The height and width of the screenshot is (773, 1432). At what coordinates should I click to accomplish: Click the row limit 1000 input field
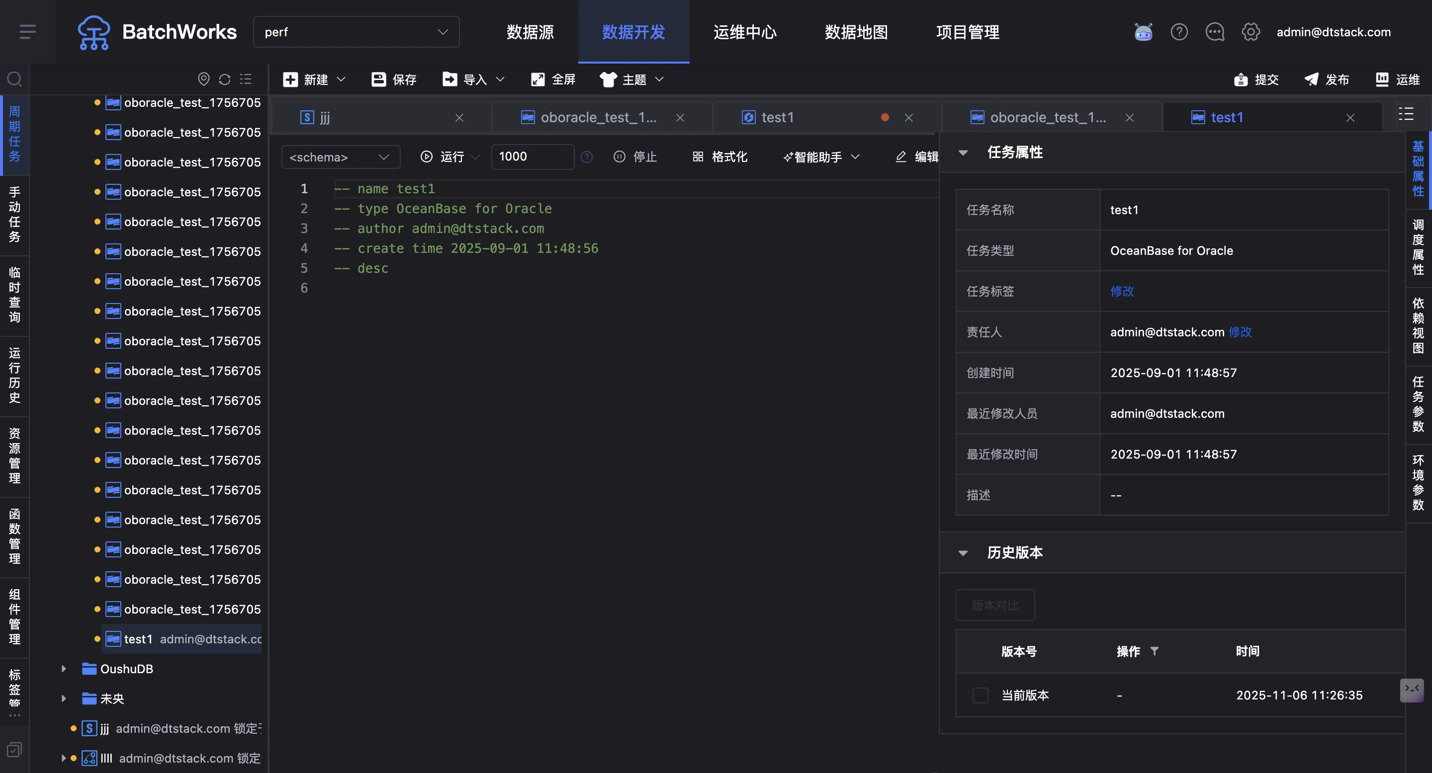coord(532,156)
